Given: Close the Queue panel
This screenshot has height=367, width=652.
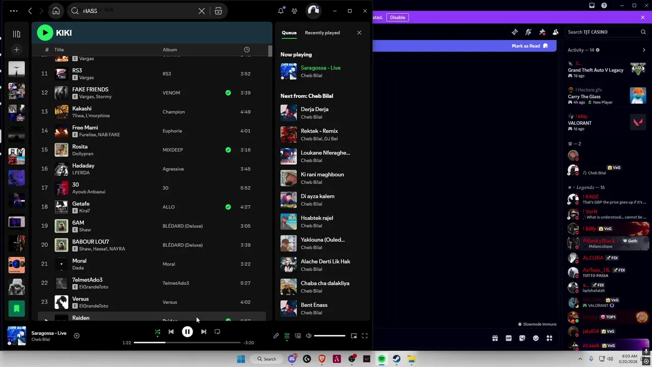Looking at the screenshot, I should (x=359, y=33).
